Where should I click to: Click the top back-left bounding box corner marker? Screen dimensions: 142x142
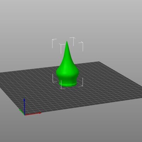(x=54, y=43)
